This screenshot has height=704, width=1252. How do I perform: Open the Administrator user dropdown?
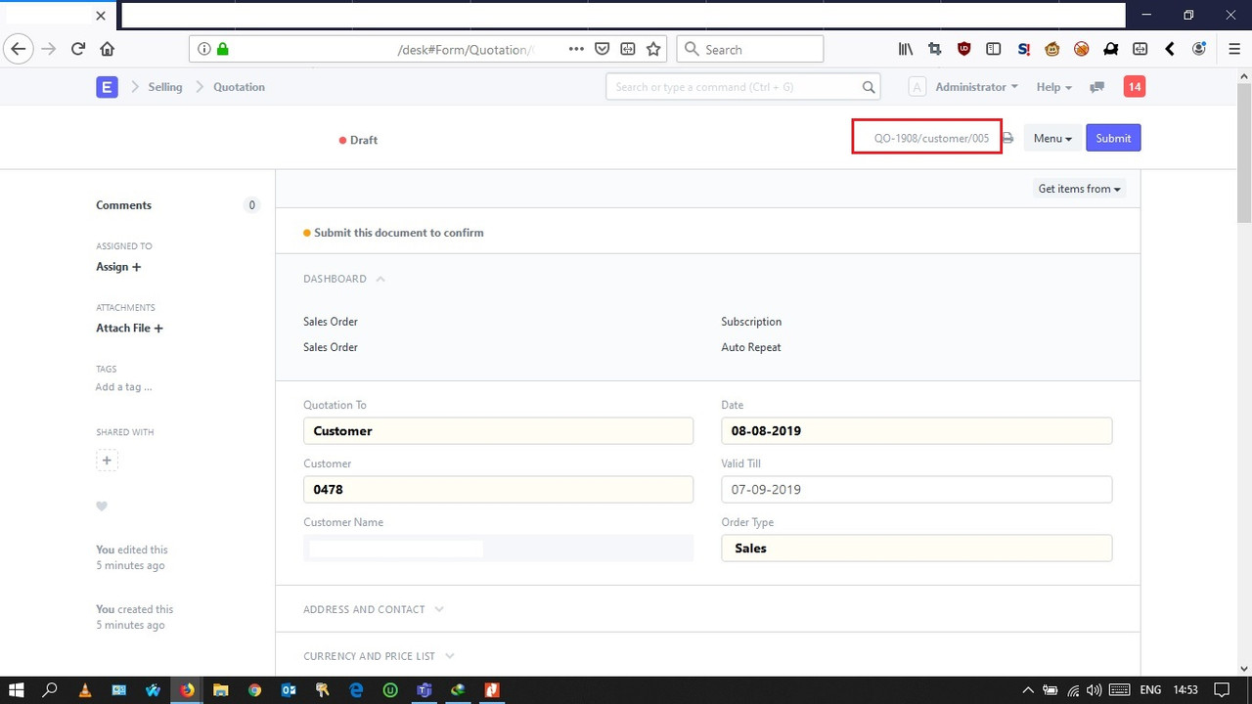coord(976,87)
